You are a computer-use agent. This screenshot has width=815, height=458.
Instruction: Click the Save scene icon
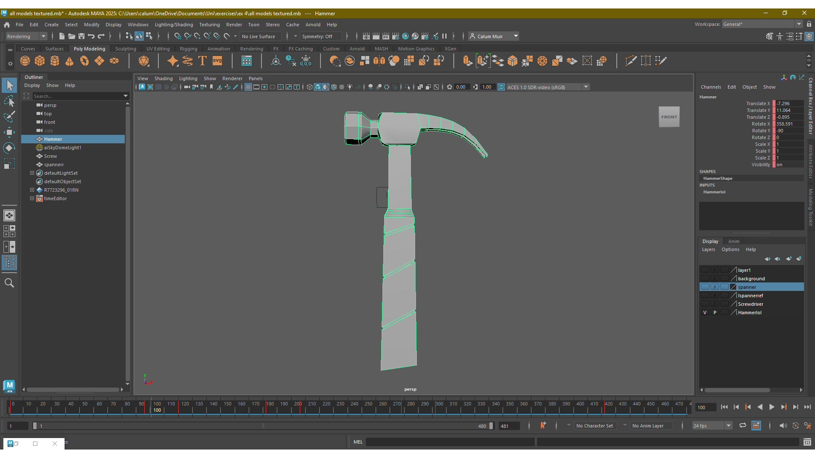pyautogui.click(x=81, y=36)
